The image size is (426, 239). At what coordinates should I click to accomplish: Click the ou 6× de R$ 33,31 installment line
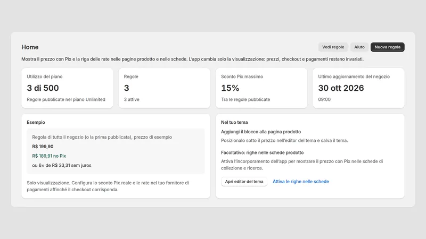point(62,166)
